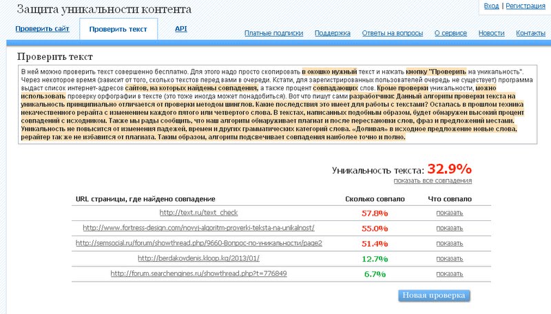
Task: Show matches for the 6.7% row
Action: point(450,273)
